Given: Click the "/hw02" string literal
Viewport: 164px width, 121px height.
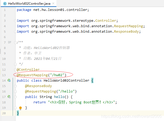Looking at the screenshot, I should coord(57,75).
